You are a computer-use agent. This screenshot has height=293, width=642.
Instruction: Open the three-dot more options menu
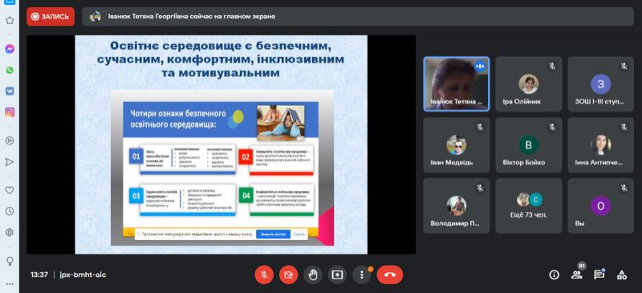click(x=362, y=275)
